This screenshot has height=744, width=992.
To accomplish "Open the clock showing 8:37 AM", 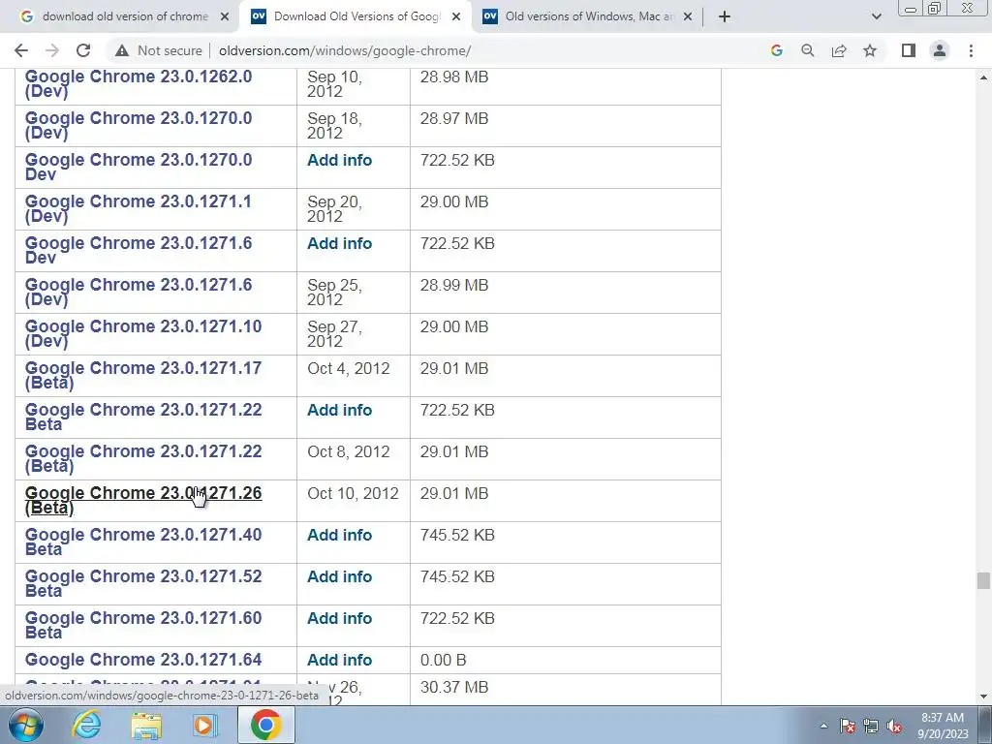I will [x=943, y=726].
